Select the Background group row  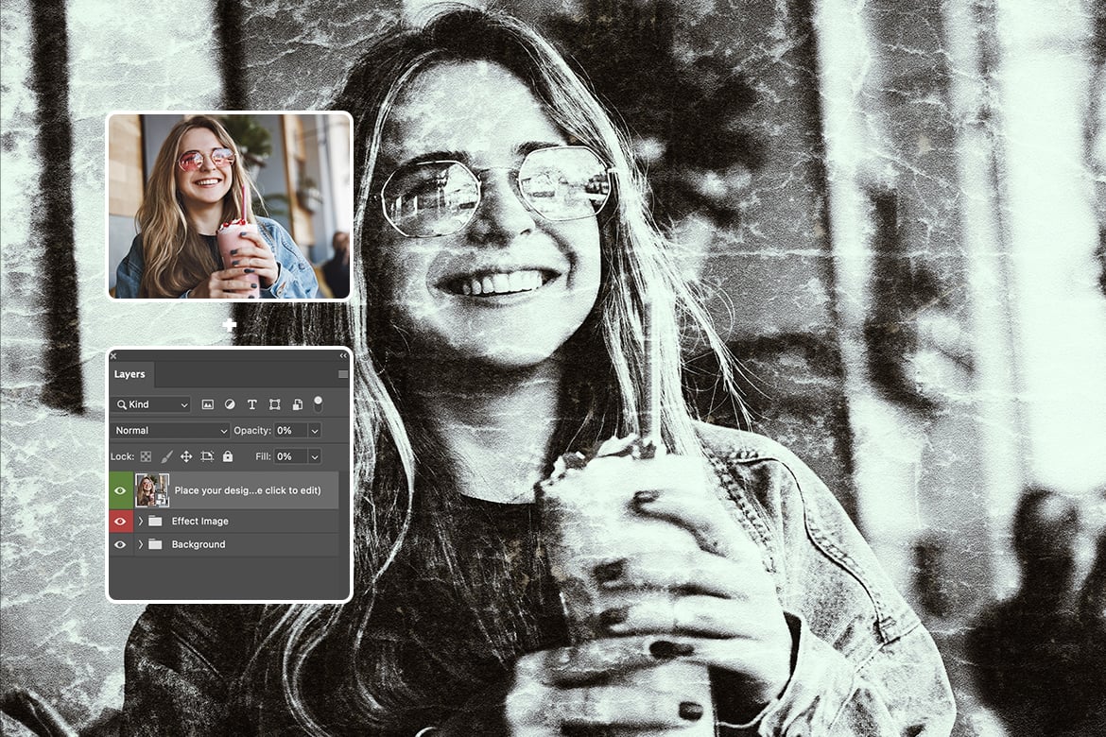pyautogui.click(x=224, y=544)
